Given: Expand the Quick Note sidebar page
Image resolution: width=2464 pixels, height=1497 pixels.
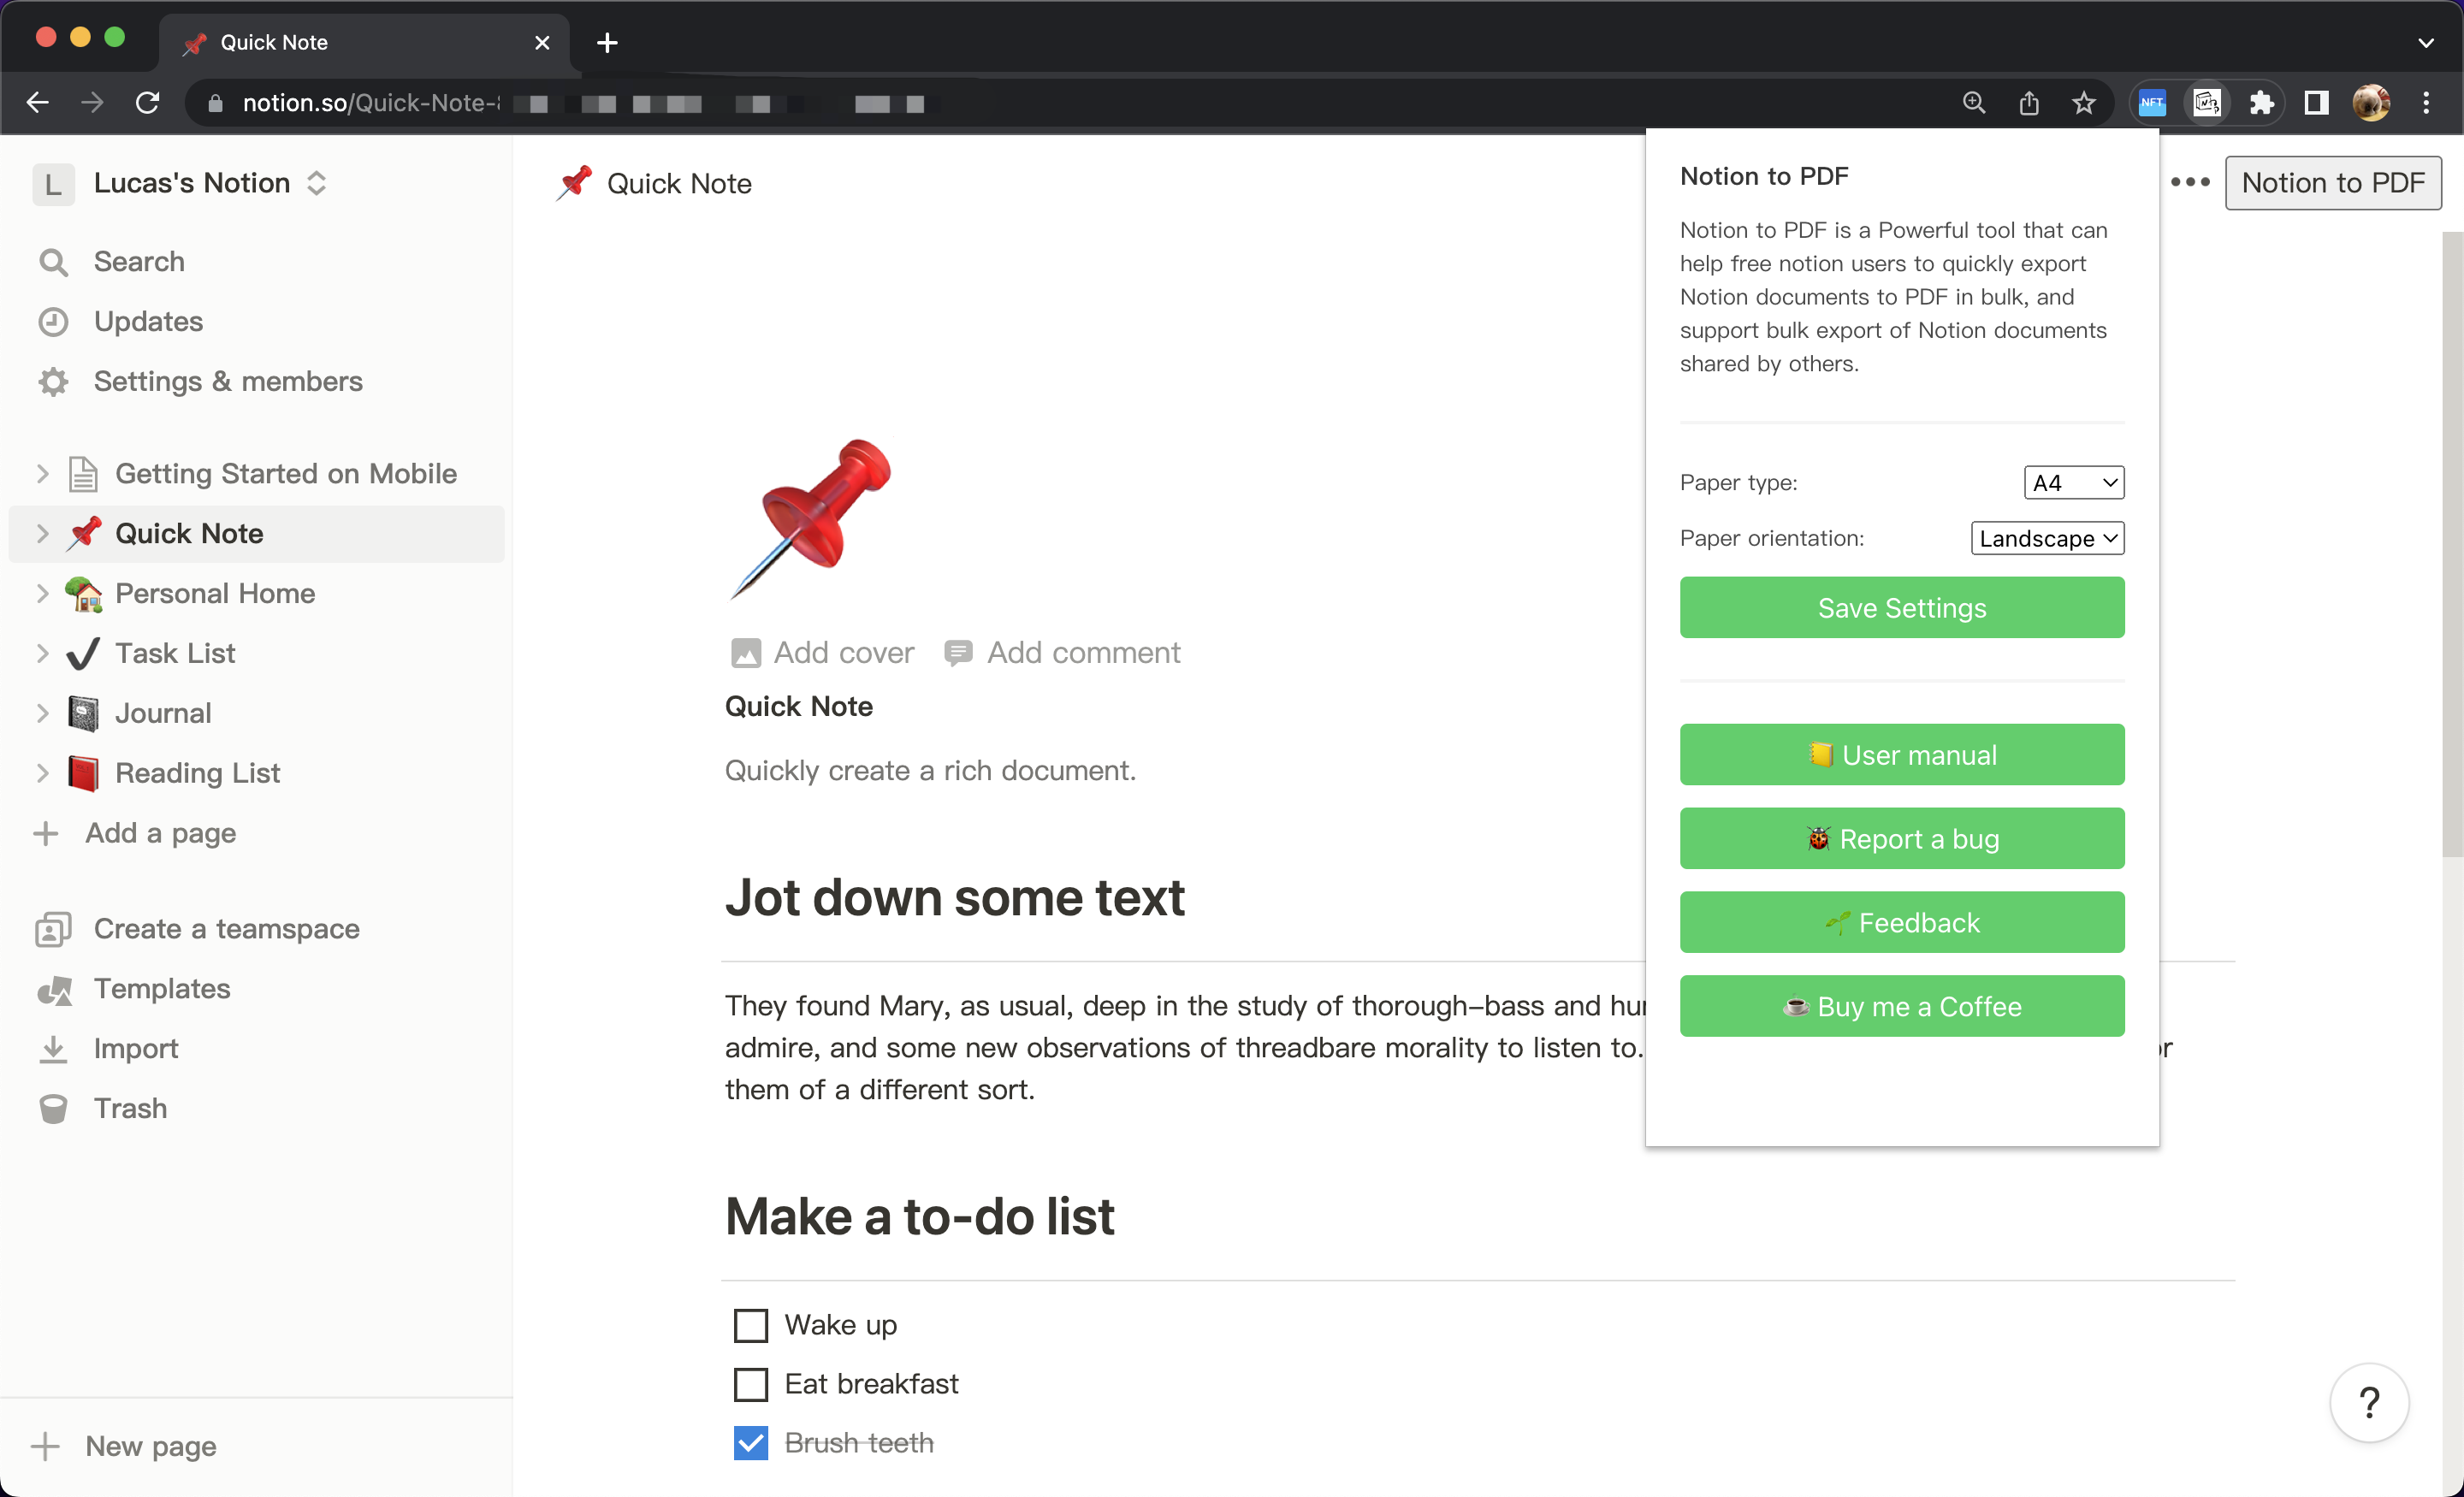Looking at the screenshot, I should tap(42, 534).
